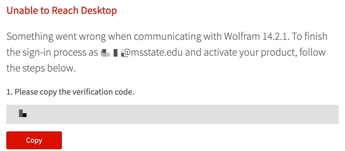Screen dimensions: 345x151
Task: Click inside the gray verification code field
Action: (x=172, y=114)
